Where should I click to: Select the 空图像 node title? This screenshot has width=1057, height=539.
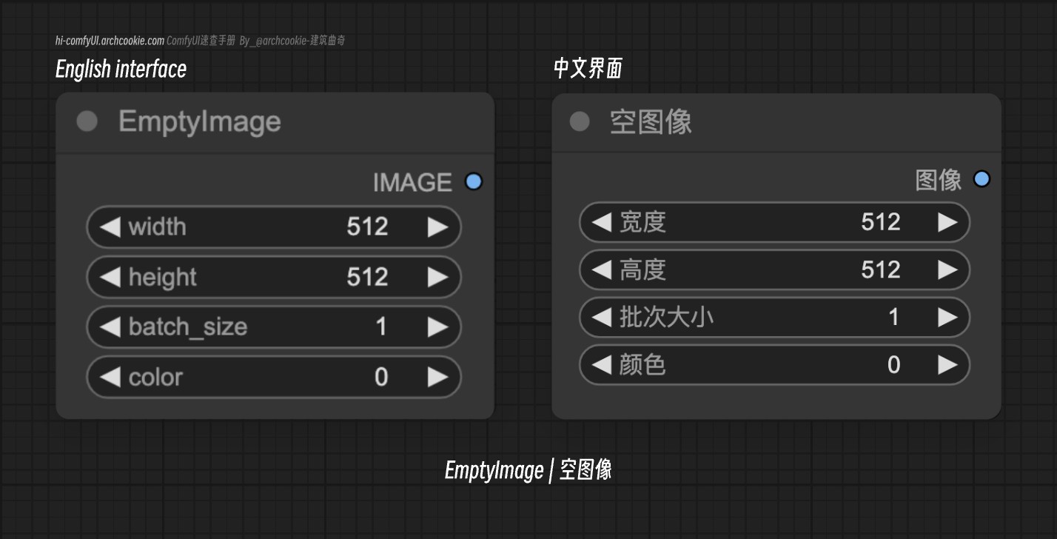tap(651, 121)
